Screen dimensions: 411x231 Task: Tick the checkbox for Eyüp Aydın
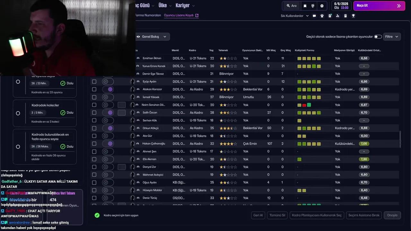point(94,81)
